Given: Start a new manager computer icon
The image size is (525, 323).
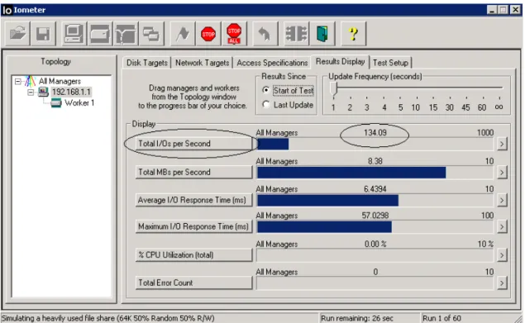Looking at the screenshot, I should click(74, 34).
